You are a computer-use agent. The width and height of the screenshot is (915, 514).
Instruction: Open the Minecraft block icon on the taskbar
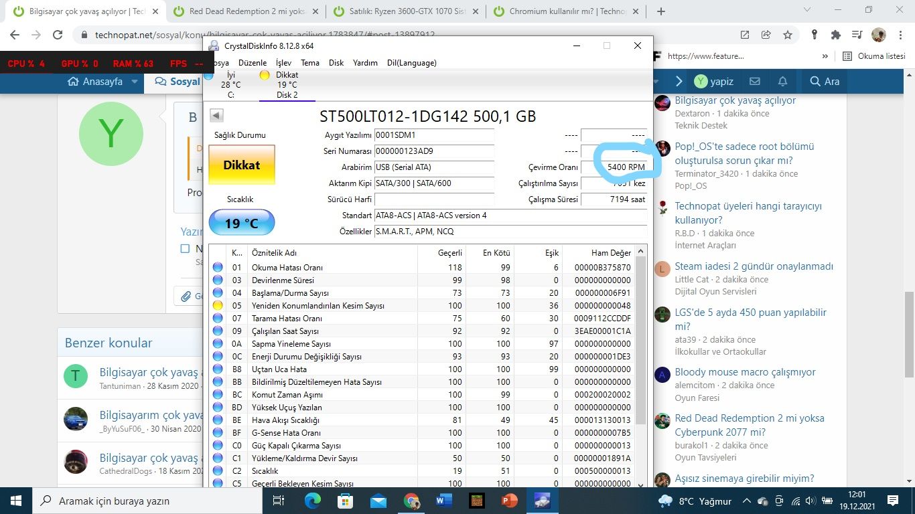476,501
